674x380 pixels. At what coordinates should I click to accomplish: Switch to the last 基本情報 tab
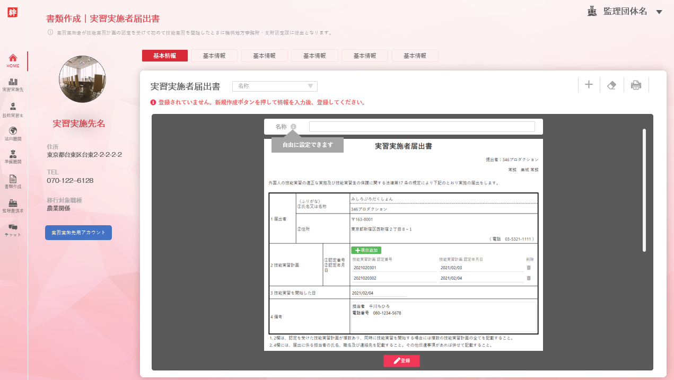tap(415, 56)
